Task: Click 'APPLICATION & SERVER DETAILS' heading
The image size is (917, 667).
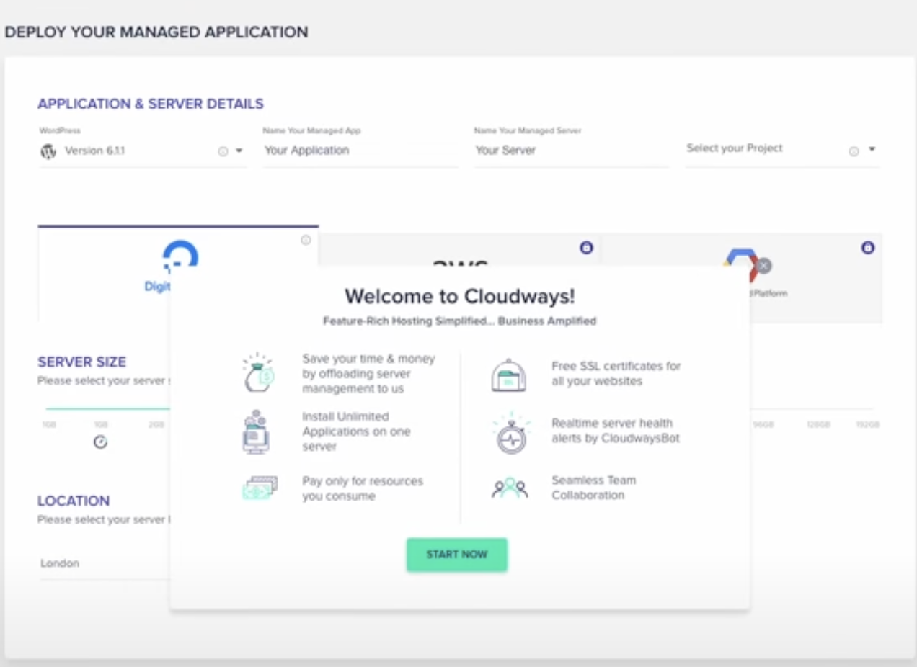Action: tap(151, 104)
